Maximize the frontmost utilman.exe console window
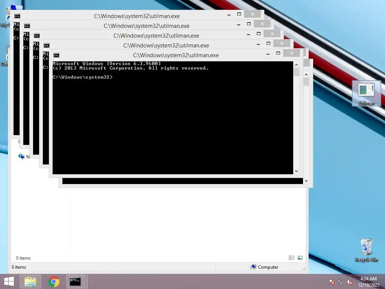The image size is (385, 289). tap(278, 53)
